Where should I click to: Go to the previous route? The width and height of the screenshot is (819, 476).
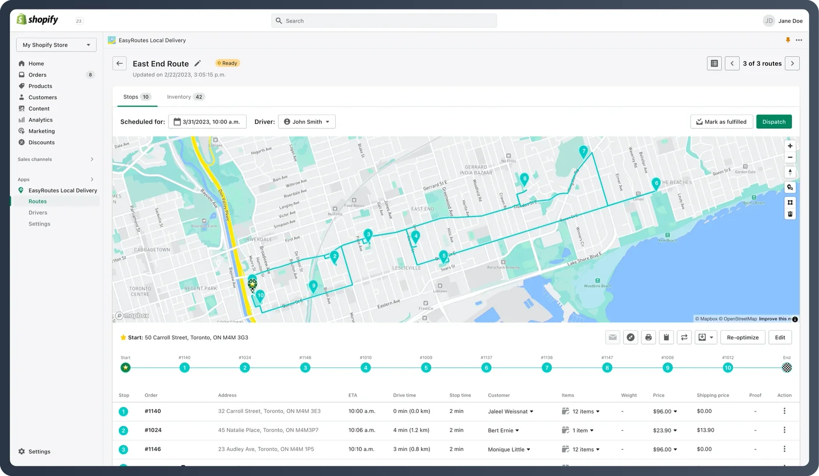click(x=732, y=63)
